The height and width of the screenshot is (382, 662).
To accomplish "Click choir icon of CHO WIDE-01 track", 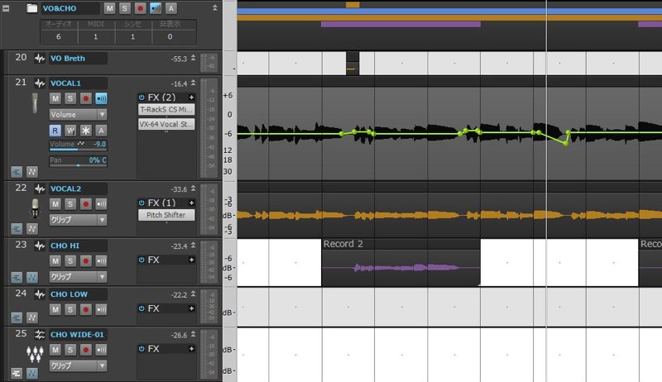I will pyautogui.click(x=35, y=354).
